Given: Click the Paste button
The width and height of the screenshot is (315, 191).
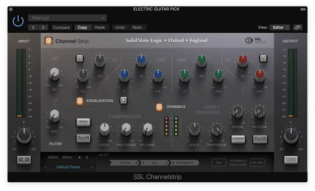Looking at the screenshot, I should point(100,27).
